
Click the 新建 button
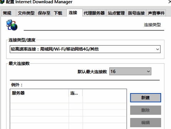[146, 98]
